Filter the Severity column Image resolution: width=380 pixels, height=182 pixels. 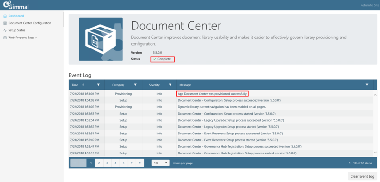pos(170,85)
